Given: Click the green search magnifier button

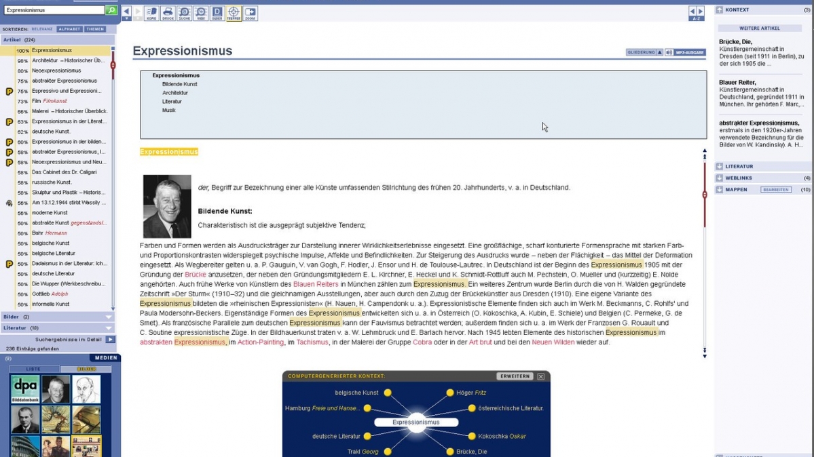Looking at the screenshot, I should (111, 11).
